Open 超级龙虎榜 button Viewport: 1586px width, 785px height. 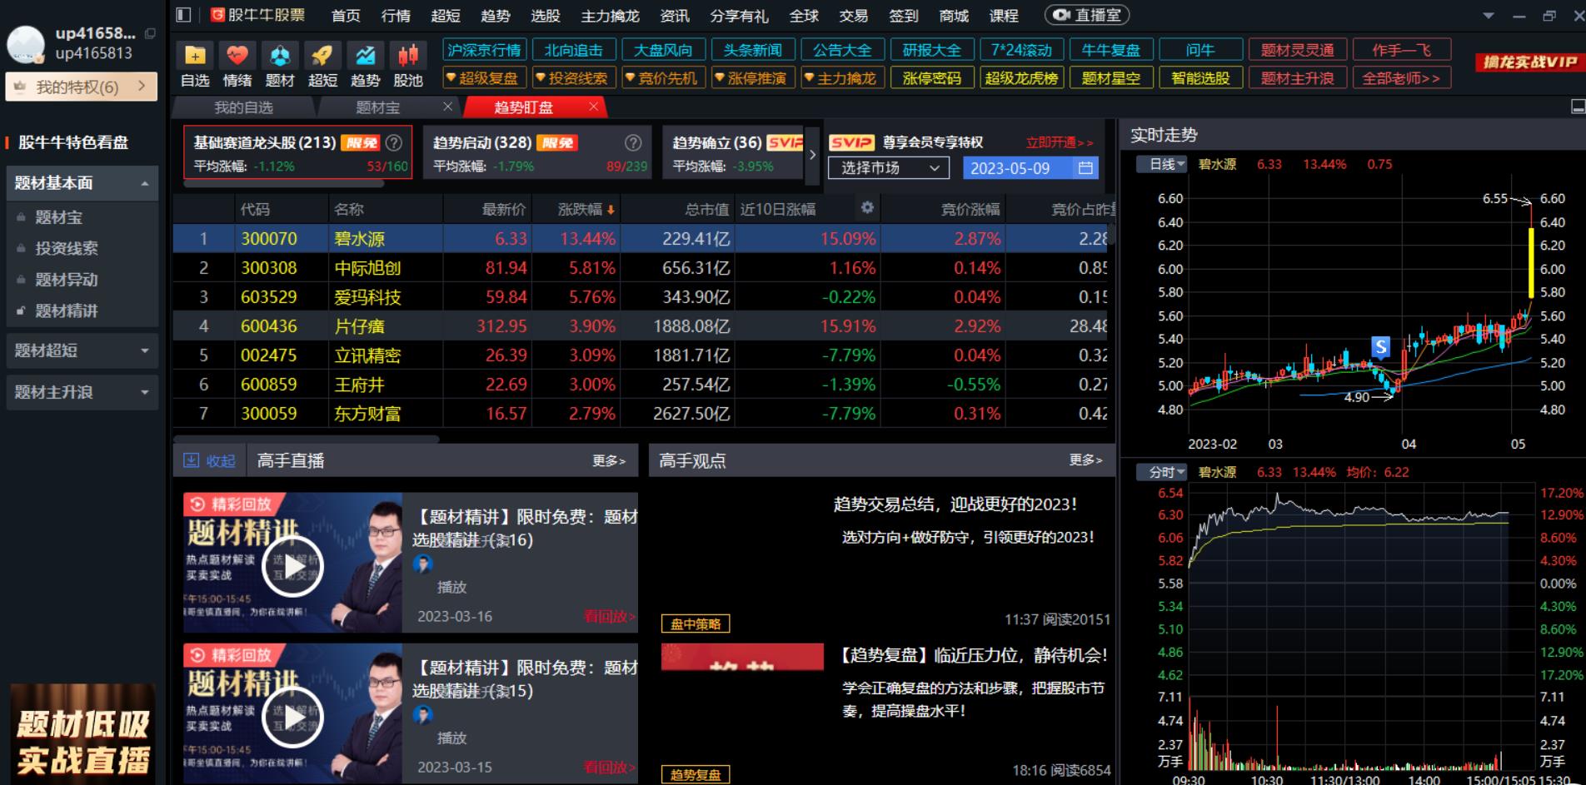(x=1021, y=78)
